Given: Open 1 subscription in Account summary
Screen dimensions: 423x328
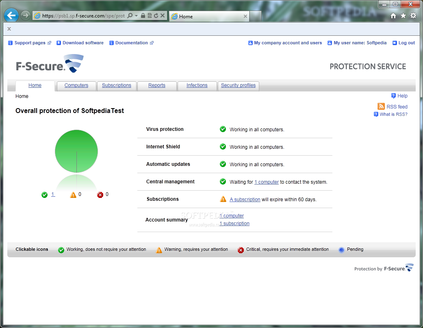Looking at the screenshot, I should point(234,224).
